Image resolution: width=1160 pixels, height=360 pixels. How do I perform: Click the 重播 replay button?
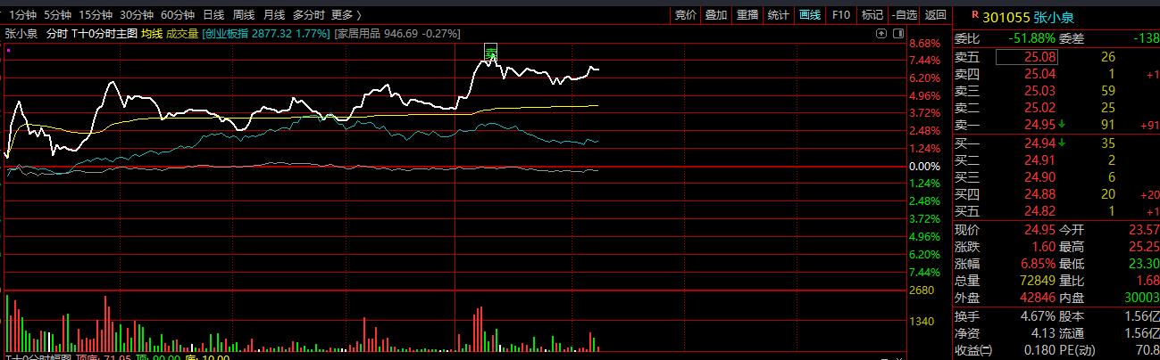point(747,15)
